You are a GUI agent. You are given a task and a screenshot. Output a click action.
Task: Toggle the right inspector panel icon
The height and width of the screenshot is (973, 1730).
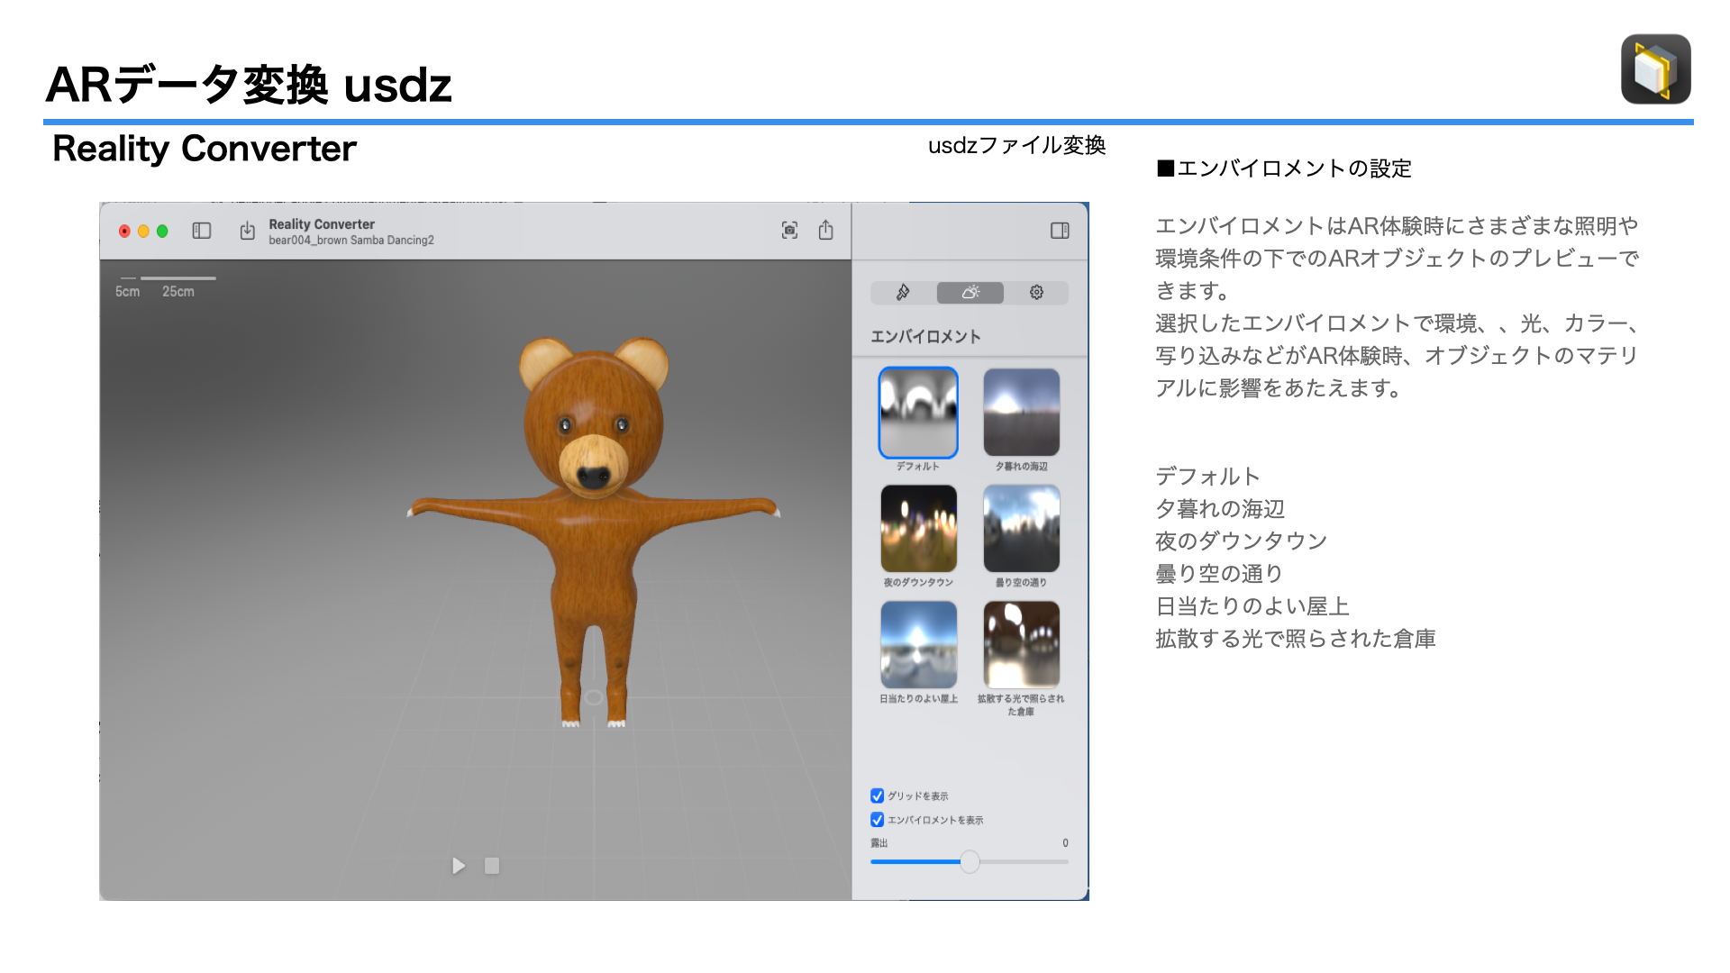tap(1060, 231)
